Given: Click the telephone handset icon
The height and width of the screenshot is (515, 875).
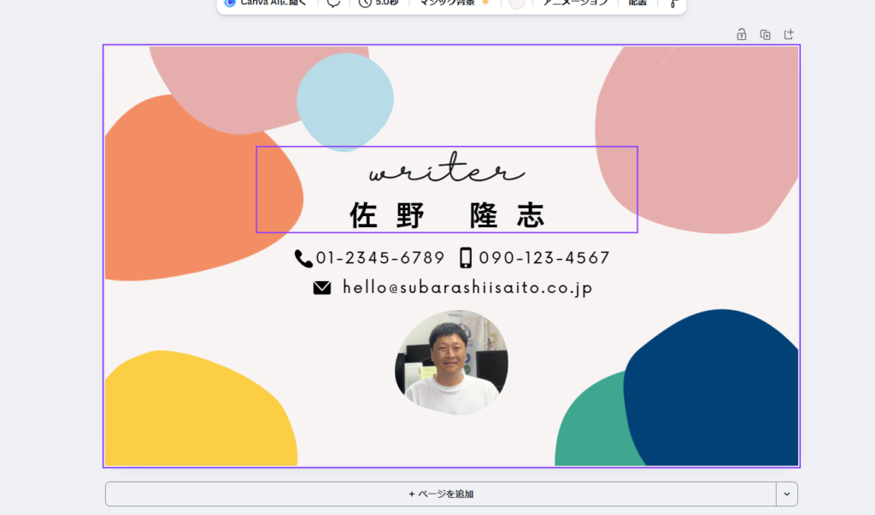Looking at the screenshot, I should point(303,258).
